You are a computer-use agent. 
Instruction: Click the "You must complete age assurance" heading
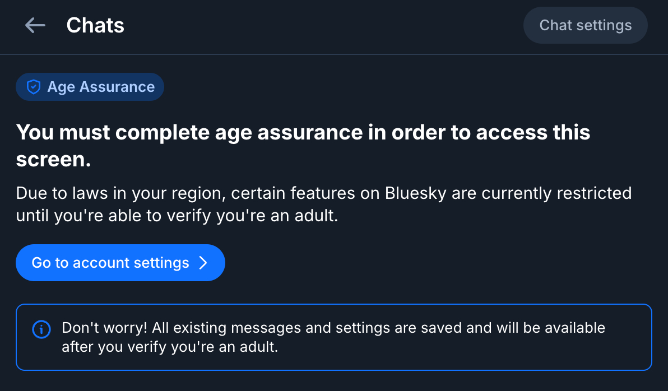click(x=303, y=133)
